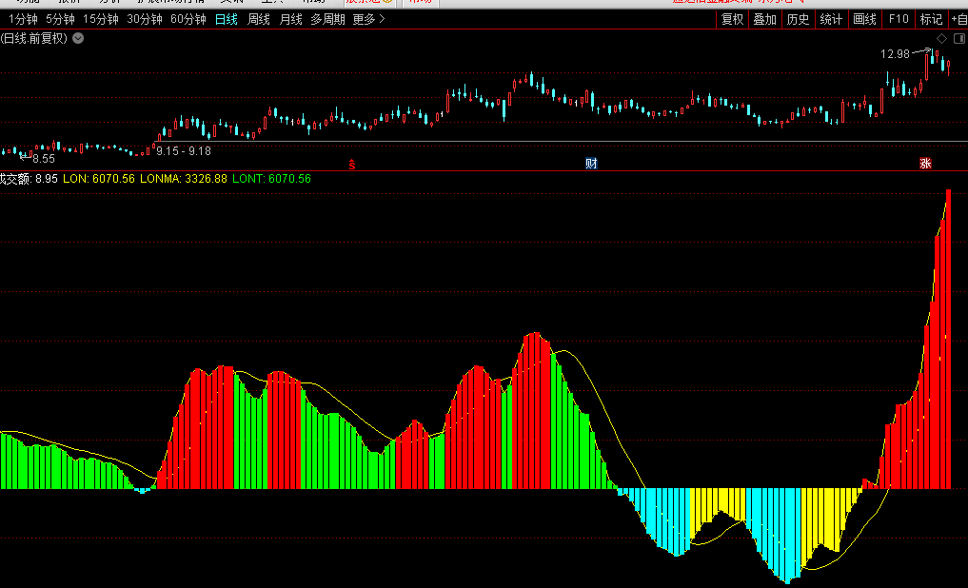Open the dropdown beside (日线.前复权)
Screen dimensions: 968x588
tap(78, 38)
